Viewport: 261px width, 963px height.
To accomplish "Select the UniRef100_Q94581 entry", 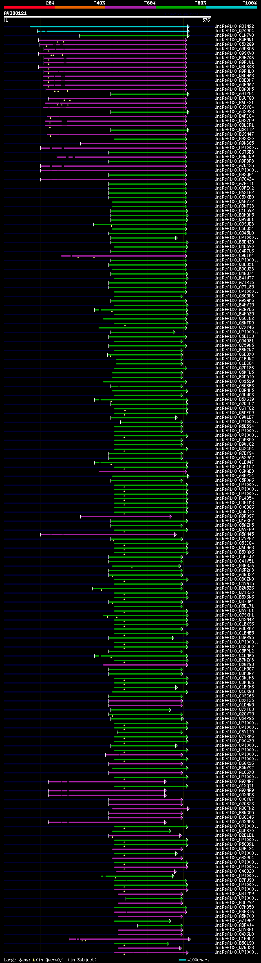I will tap(234, 341).
